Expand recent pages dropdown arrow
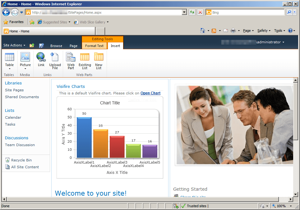This screenshot has height=210, width=300. point(22,12)
